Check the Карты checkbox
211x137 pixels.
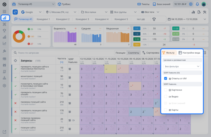(166, 110)
